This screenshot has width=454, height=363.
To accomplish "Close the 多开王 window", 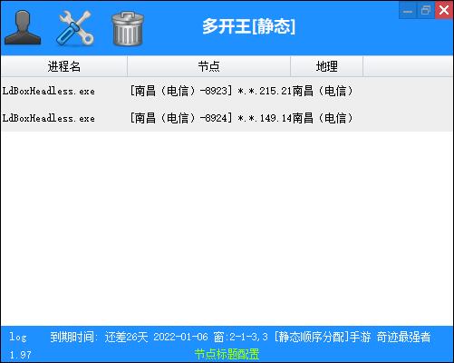I will (x=444, y=11).
